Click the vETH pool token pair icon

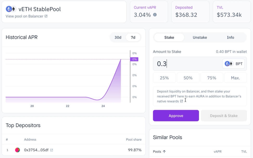(11, 9)
